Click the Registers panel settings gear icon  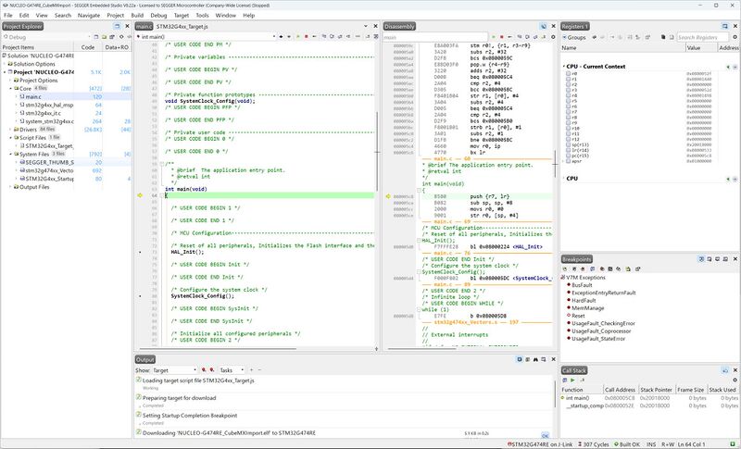click(x=735, y=37)
